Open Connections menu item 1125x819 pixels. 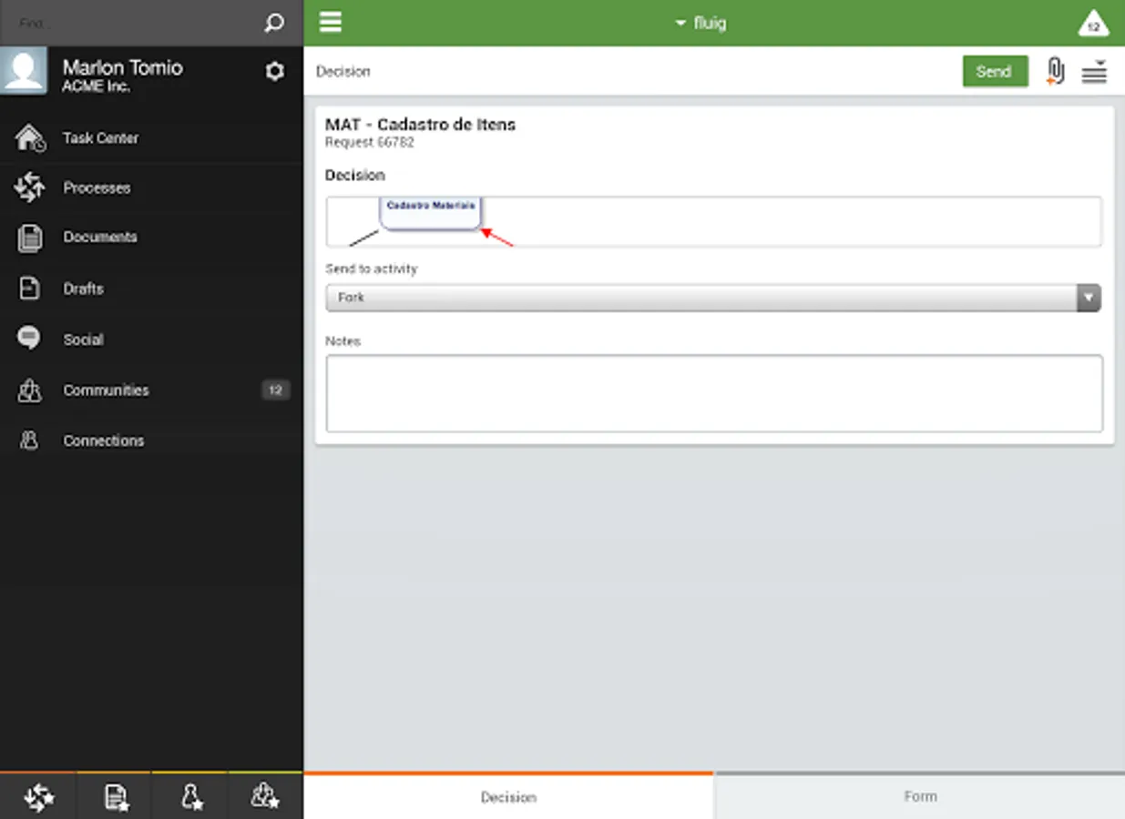pyautogui.click(x=151, y=440)
